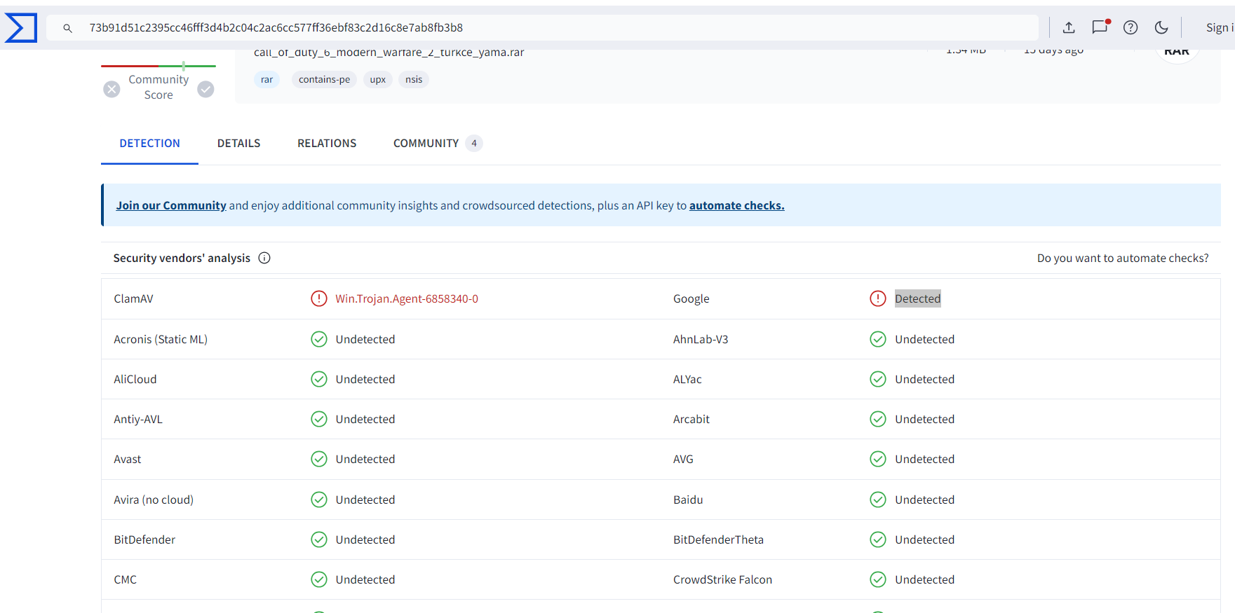This screenshot has height=613, width=1235.
Task: Open the Relations tab
Action: [327, 143]
